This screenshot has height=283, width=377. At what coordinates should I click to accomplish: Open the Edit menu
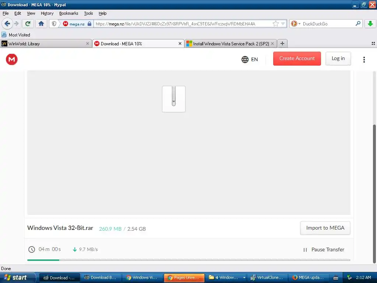(x=18, y=13)
